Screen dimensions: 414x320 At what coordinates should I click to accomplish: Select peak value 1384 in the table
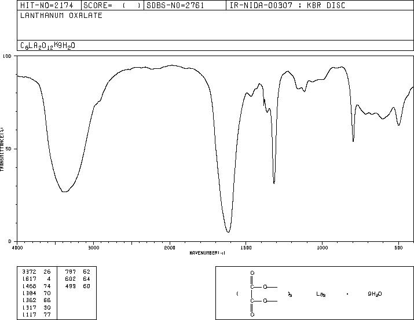point(30,293)
